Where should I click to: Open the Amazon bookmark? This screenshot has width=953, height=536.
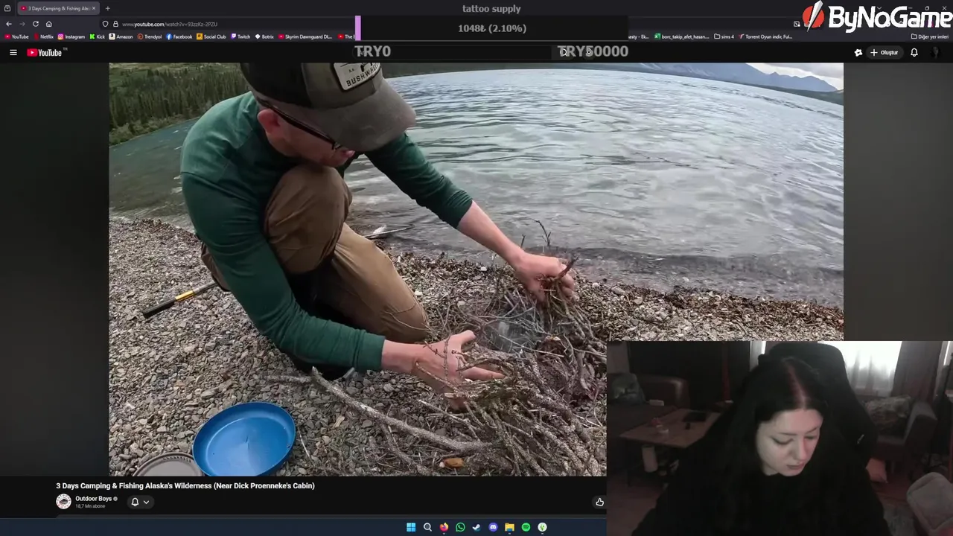point(121,36)
